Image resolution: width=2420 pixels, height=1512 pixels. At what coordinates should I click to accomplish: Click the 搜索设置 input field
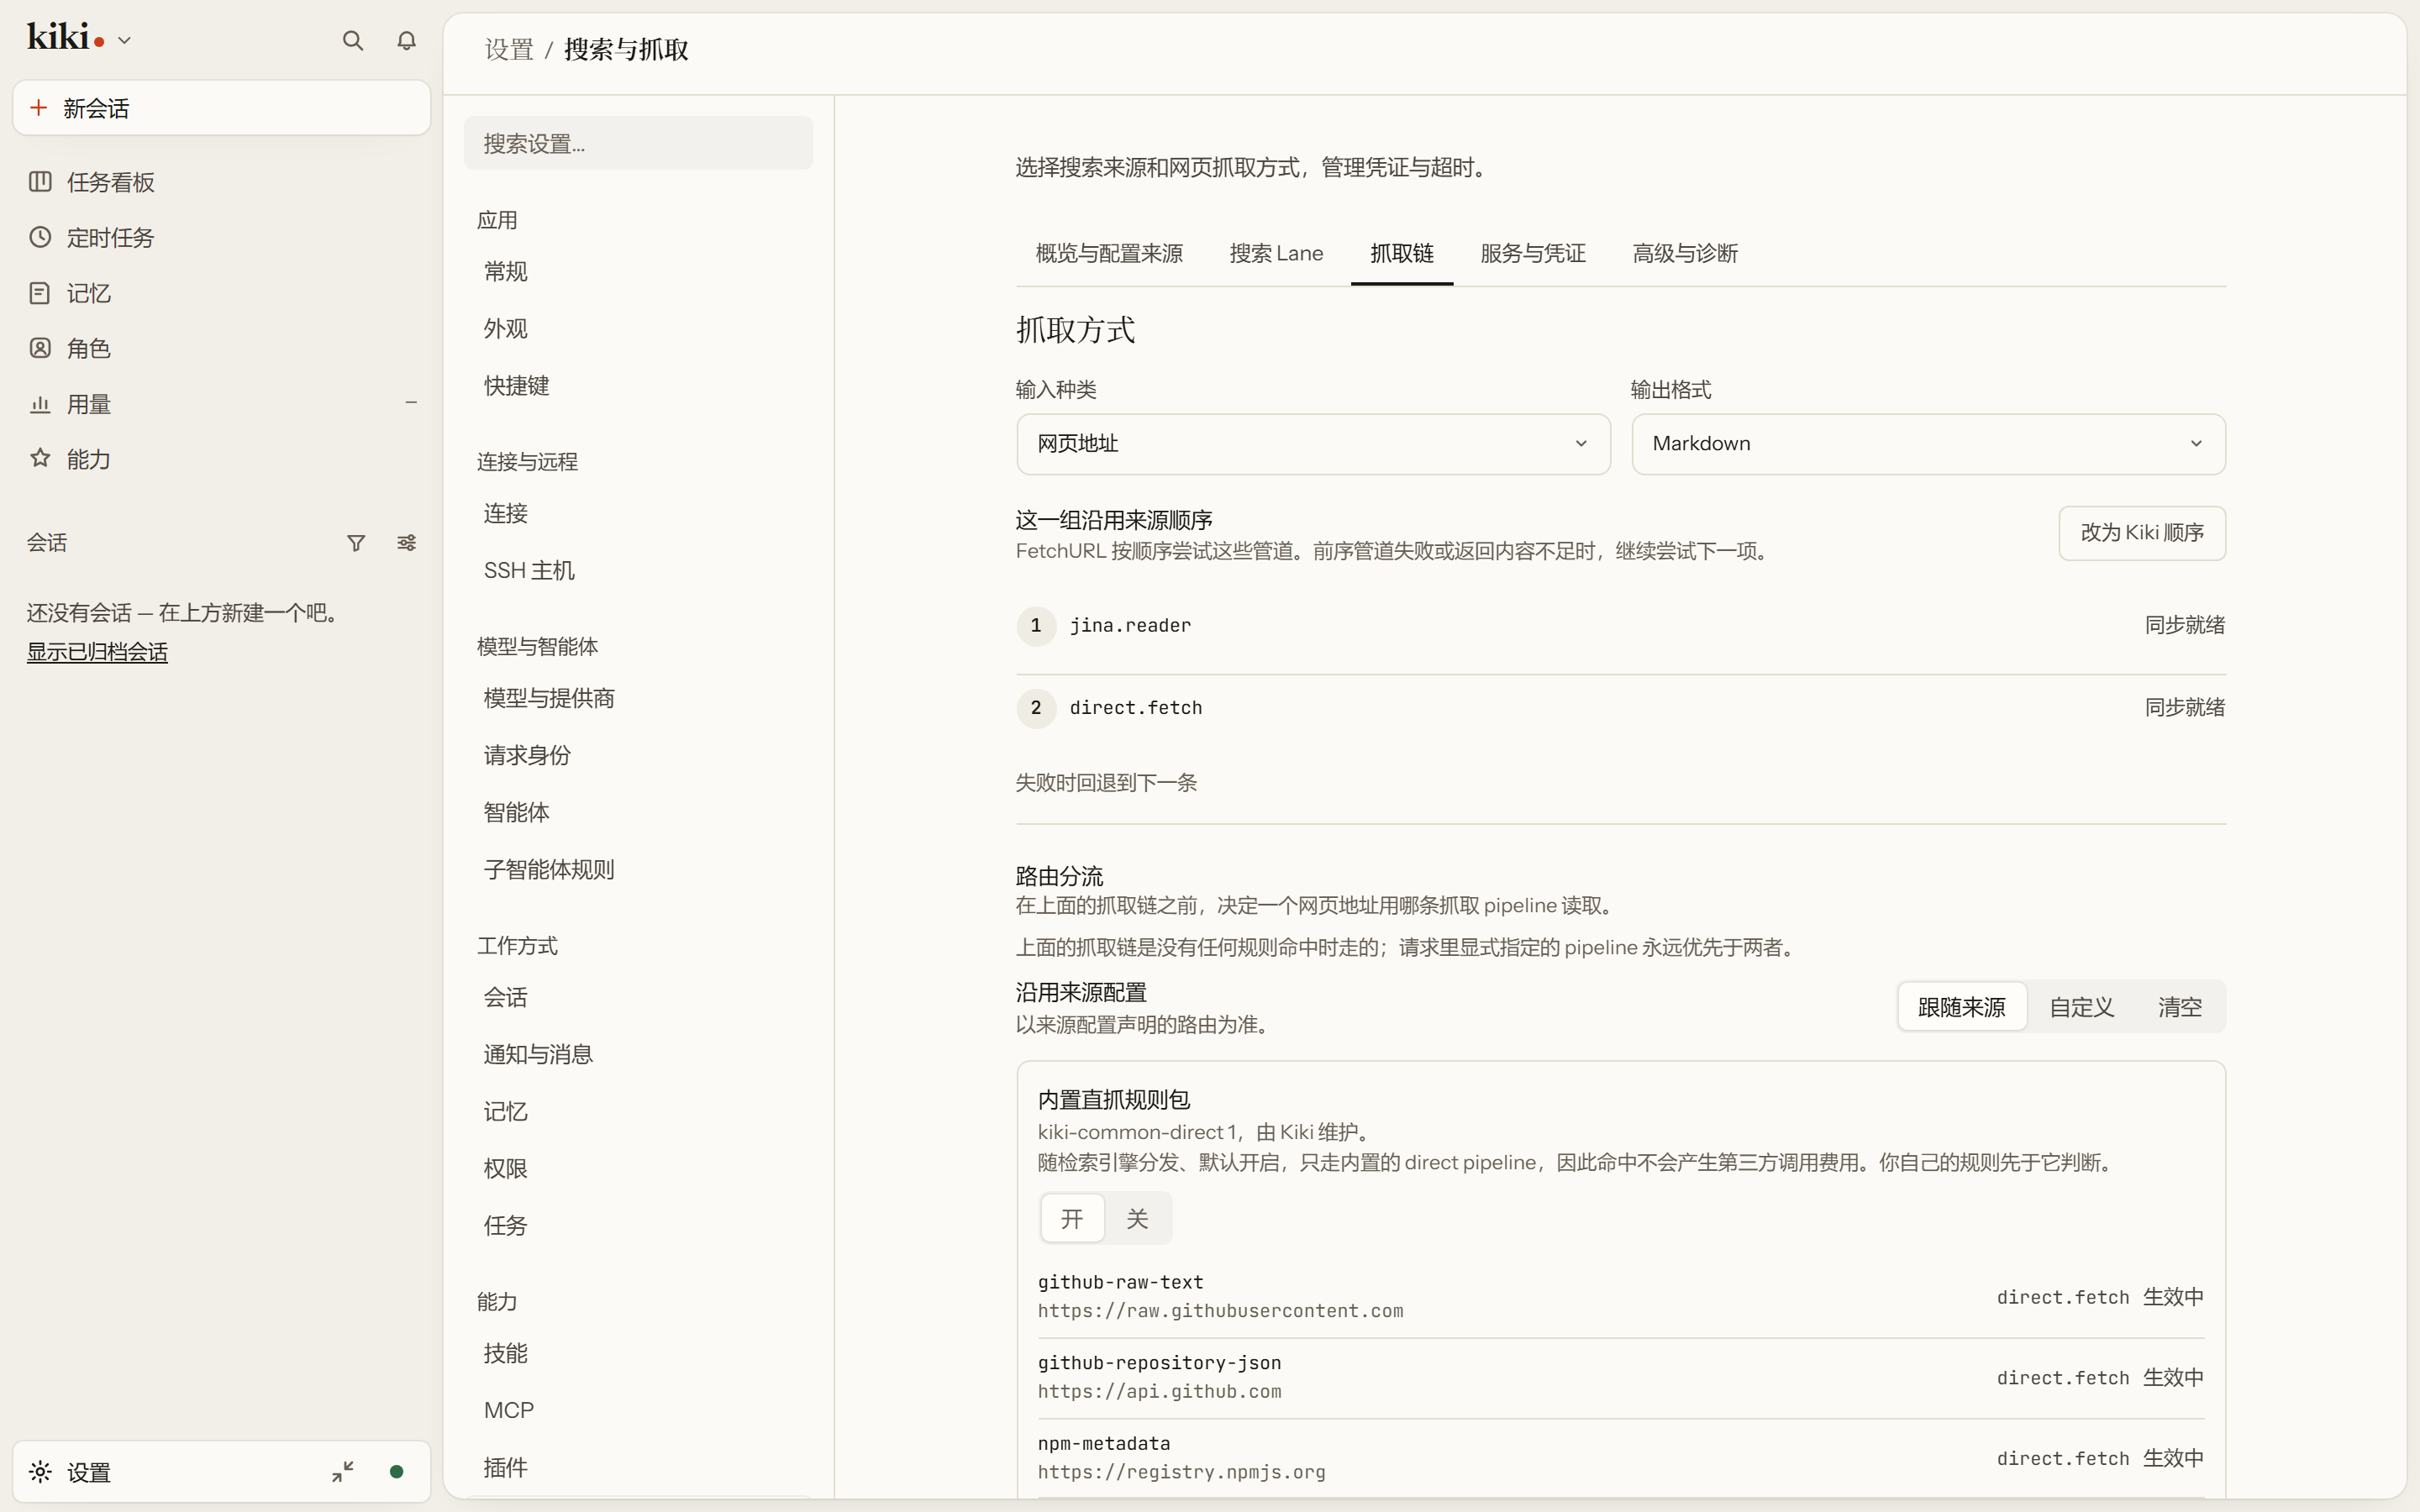(638, 143)
